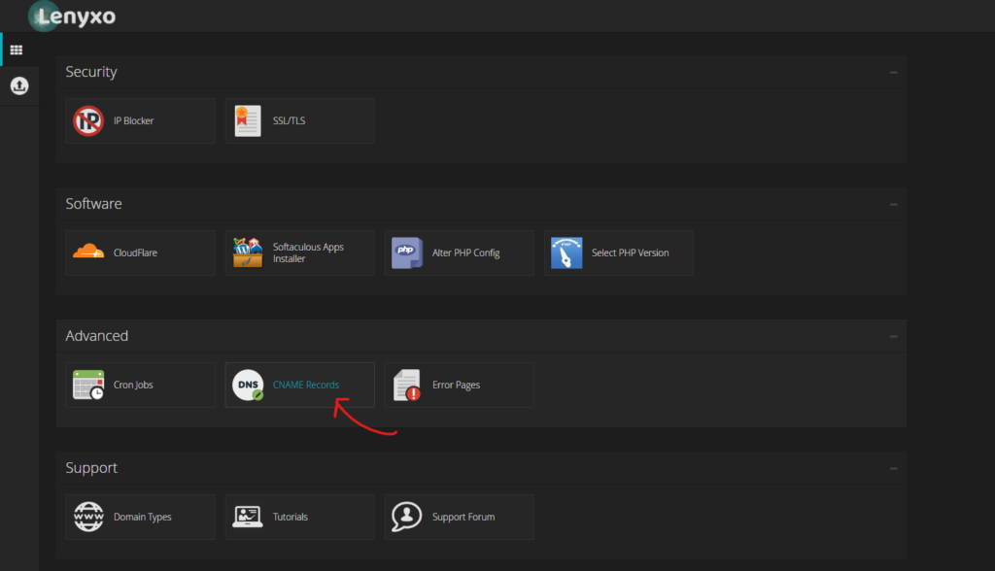Open the IP Blocker link
Screen dimensions: 995x571
[x=133, y=120]
